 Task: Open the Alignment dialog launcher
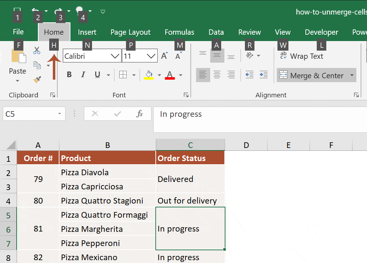pos(356,95)
